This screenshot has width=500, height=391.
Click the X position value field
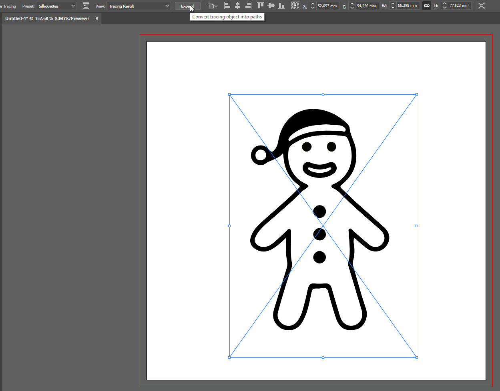(x=327, y=6)
